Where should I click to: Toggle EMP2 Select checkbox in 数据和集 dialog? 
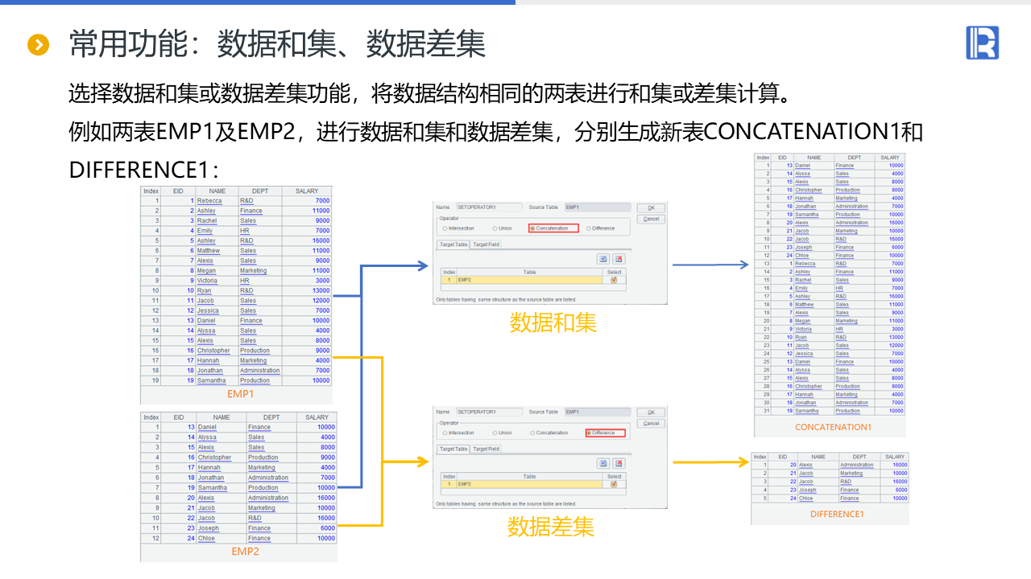(614, 280)
